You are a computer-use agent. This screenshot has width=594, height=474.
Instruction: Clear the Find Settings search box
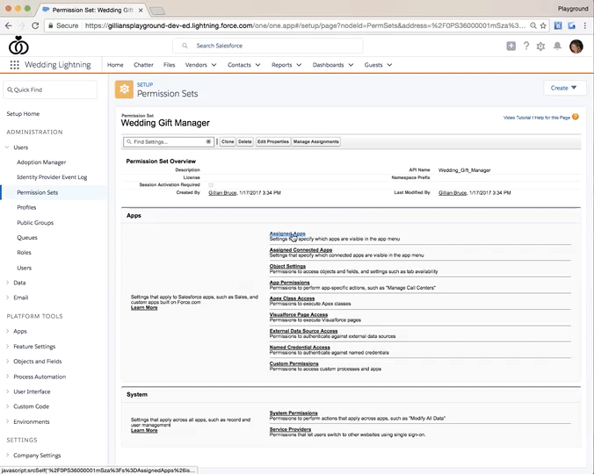pyautogui.click(x=208, y=141)
